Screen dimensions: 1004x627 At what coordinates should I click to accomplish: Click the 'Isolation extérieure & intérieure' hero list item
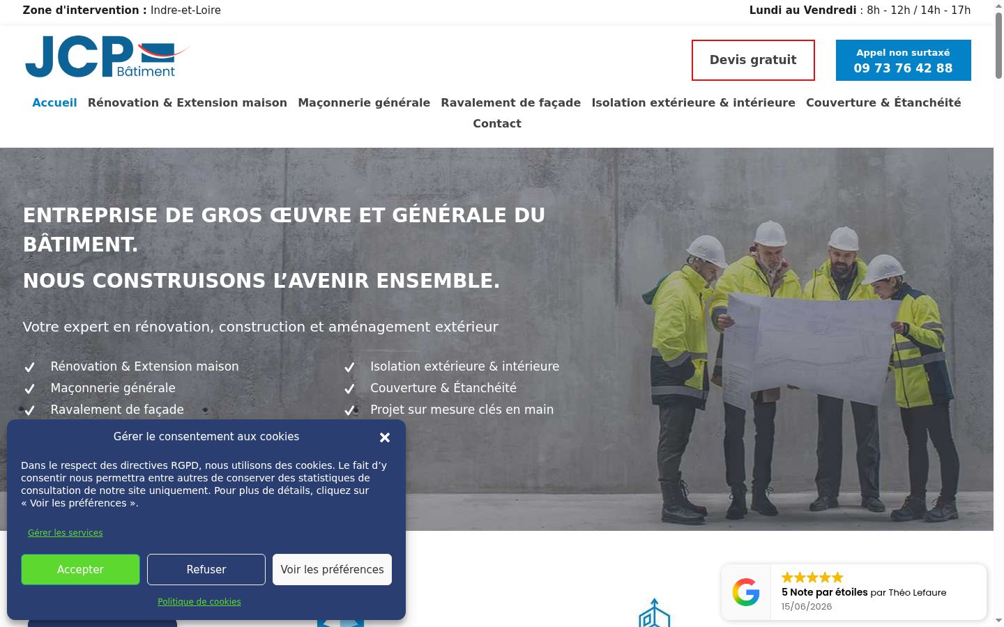tap(464, 366)
